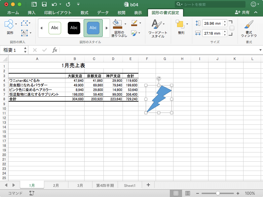Viewport: 263px width, 197px height.
Task: Switch to the 校閲 tab
Action: coord(122,13)
